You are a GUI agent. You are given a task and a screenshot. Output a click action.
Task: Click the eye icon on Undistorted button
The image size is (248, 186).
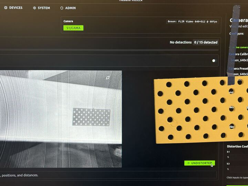[x=188, y=163]
